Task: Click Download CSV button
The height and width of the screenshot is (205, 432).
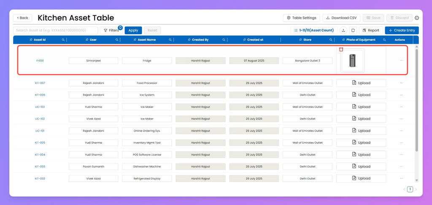Action: point(341,18)
